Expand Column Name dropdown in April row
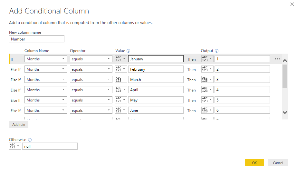The height and width of the screenshot is (175, 297). [46, 90]
